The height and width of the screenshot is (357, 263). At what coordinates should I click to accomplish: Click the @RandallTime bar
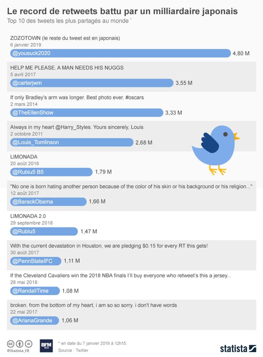click(x=35, y=291)
